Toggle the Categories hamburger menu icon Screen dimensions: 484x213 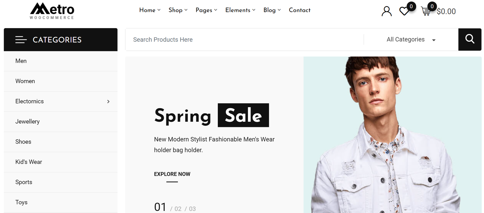[x=21, y=40]
